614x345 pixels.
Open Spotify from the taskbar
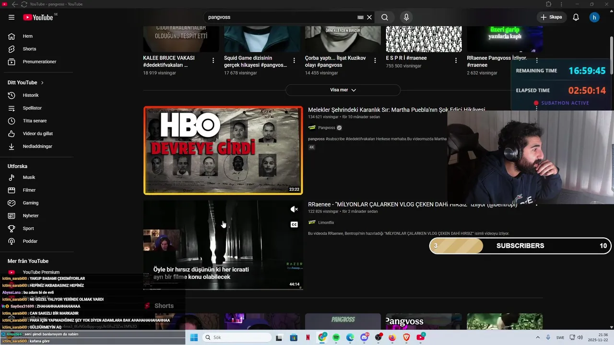click(336, 337)
